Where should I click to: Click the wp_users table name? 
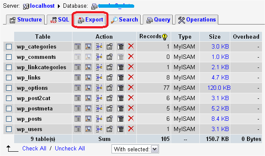tap(30, 129)
